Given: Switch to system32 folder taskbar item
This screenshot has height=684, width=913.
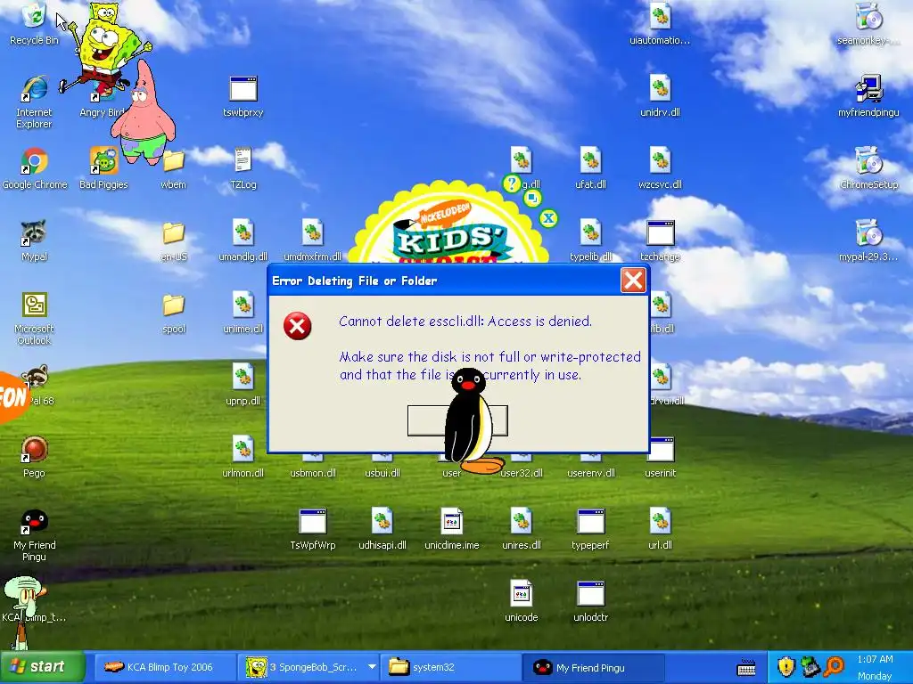Looking at the screenshot, I should click(450, 667).
